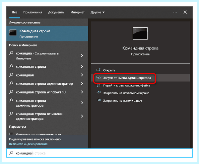Open the Интернет tab
199x164 pixels.
(x=77, y=12)
